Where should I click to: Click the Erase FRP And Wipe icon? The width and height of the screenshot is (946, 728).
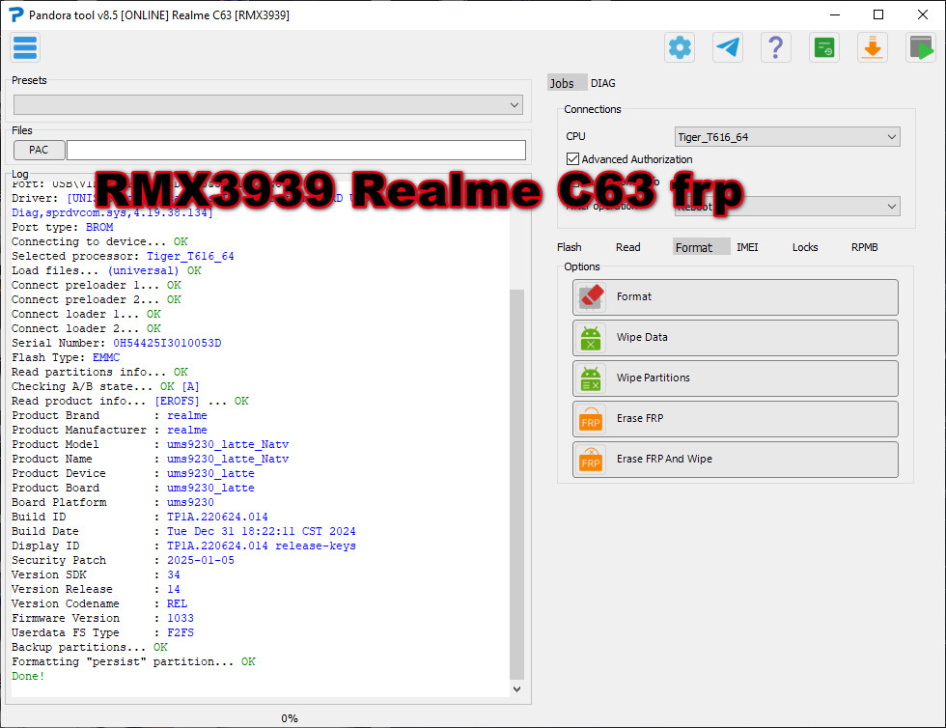591,459
